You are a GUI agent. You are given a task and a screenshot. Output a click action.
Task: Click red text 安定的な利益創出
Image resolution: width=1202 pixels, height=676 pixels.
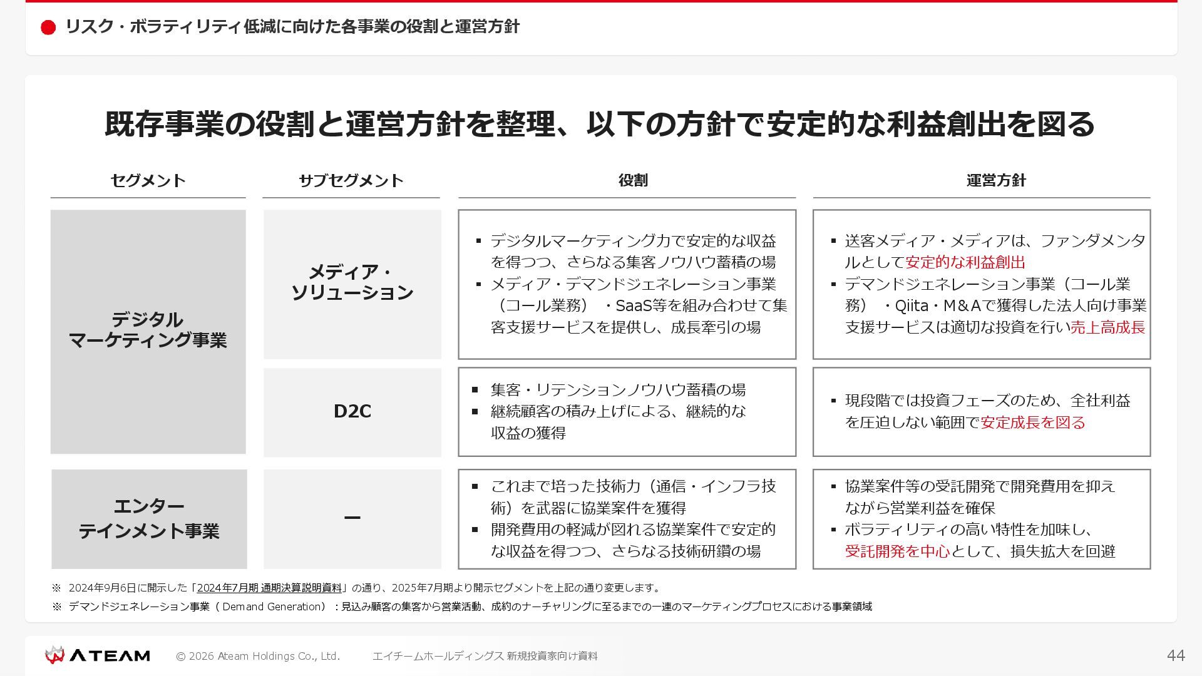pos(965,262)
